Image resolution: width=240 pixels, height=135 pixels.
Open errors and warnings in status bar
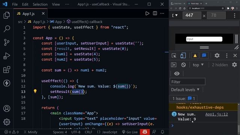(12, 132)
